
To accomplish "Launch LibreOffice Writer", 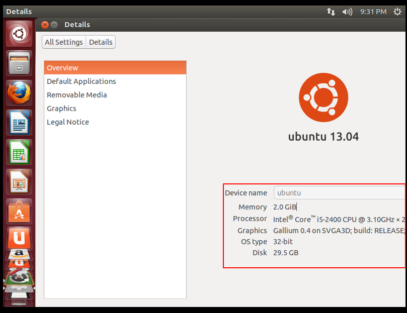I will pyautogui.click(x=19, y=123).
